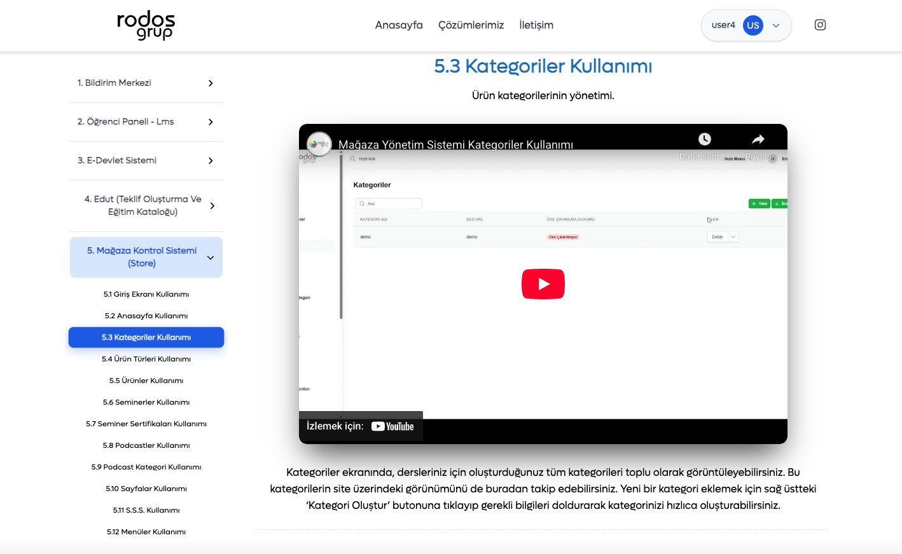Expand the Öğrenci Paneli - Lms section
The image size is (902, 554).
211,122
